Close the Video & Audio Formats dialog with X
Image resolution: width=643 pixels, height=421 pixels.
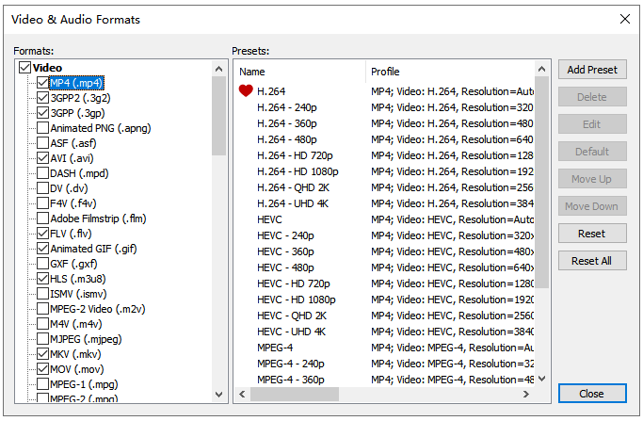click(623, 19)
